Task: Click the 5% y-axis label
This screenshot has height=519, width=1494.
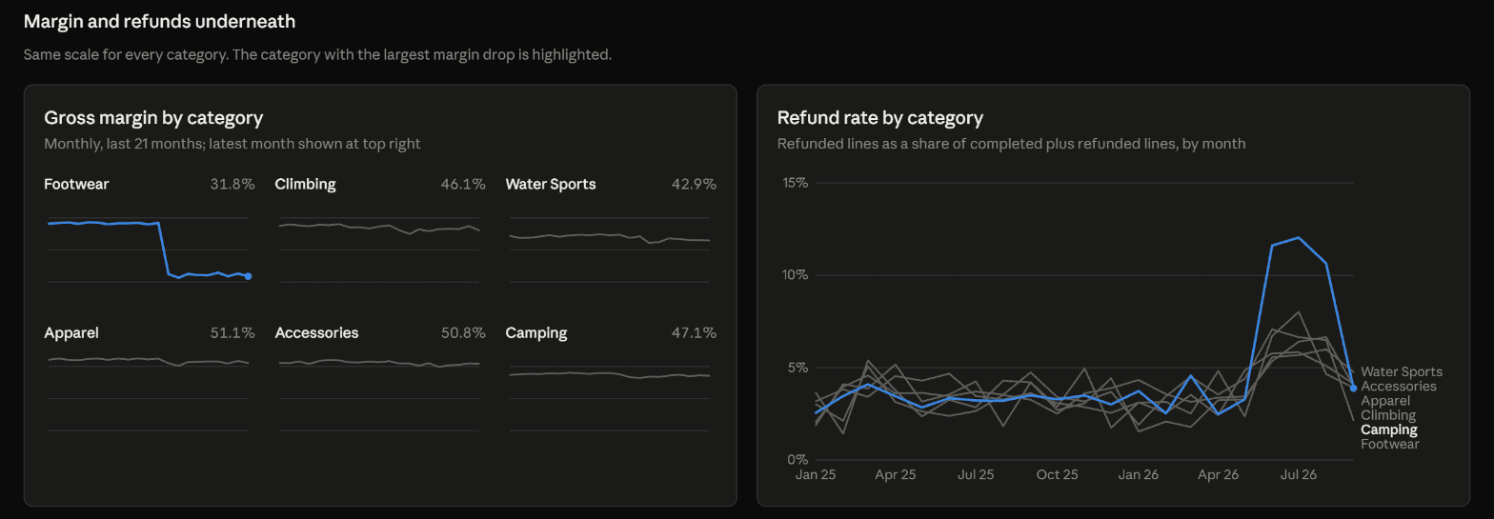Action: [797, 368]
